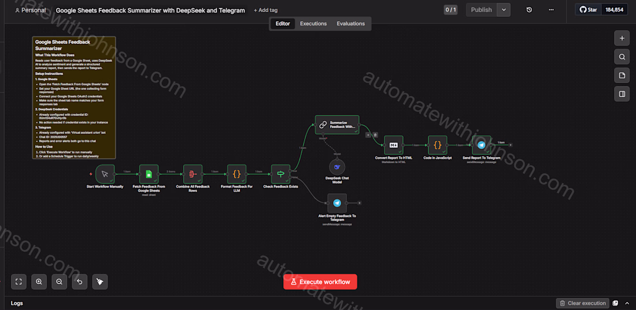Click the '3 items' connection label
636x310 pixels.
click(171, 172)
